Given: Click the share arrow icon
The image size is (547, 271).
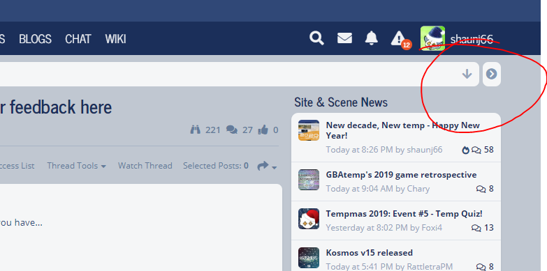Looking at the screenshot, I should click(x=263, y=166).
